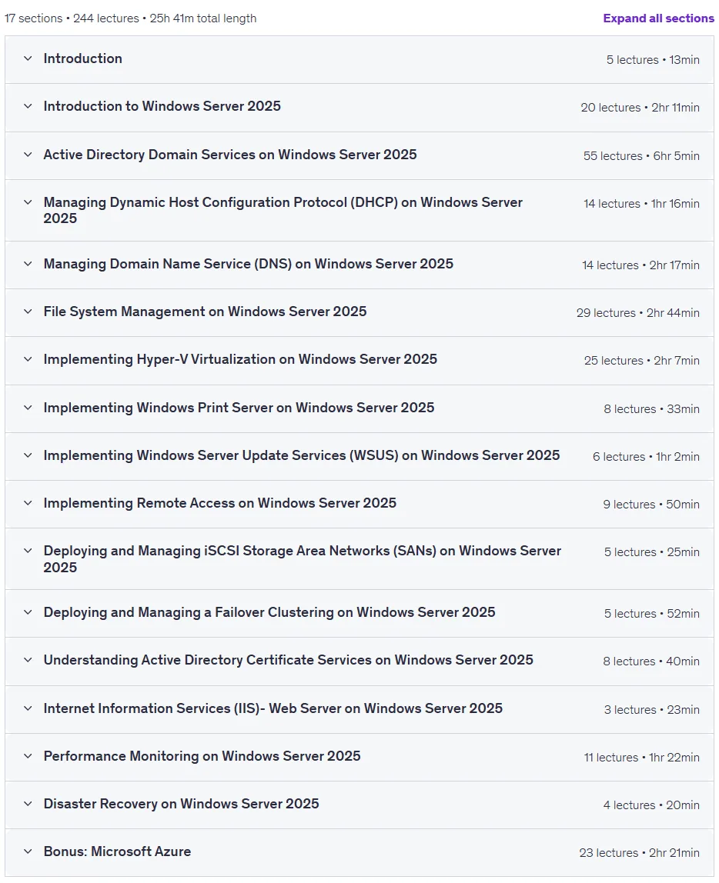Expand the Introduction section chevron
The image size is (719, 883).
28,58
